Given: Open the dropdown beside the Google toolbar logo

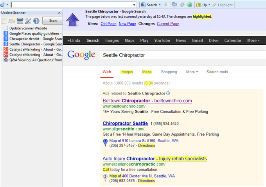Looking at the screenshot, I should pyautogui.click(x=7, y=5).
